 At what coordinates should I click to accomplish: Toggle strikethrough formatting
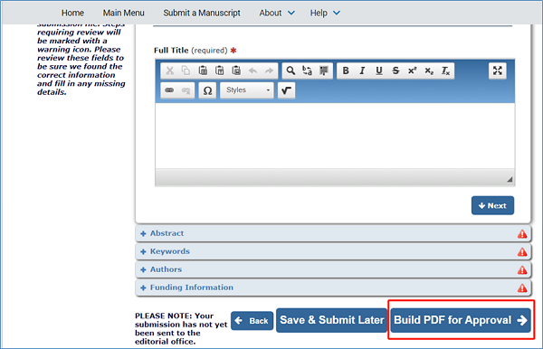coord(395,71)
